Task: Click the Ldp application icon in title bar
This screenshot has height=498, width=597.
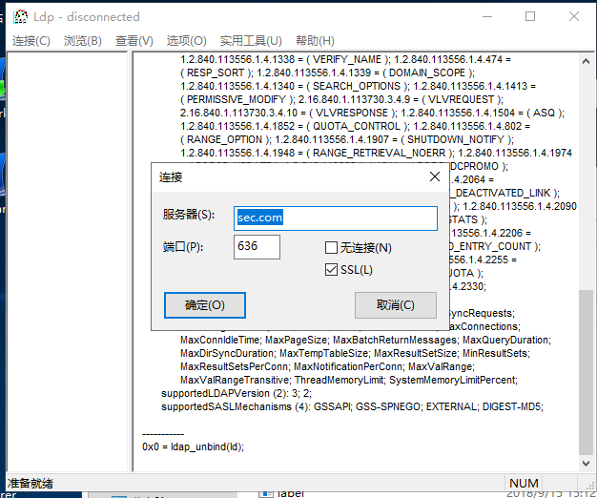Action: click(x=19, y=17)
